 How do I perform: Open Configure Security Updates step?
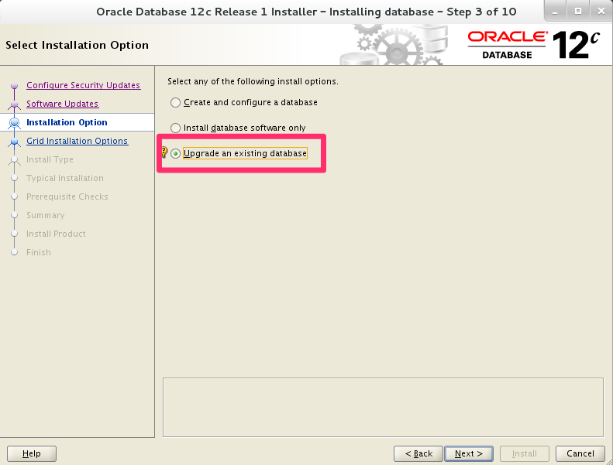point(83,85)
